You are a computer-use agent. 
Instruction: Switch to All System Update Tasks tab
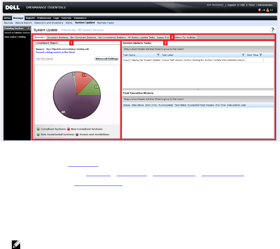[141, 37]
